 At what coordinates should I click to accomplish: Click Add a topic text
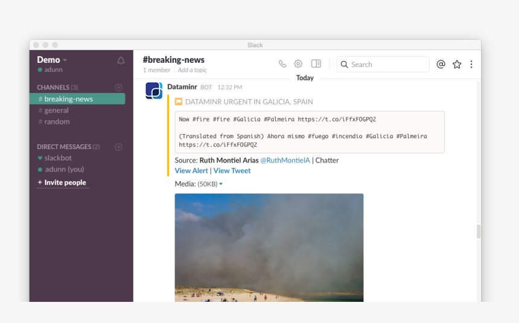click(x=193, y=70)
